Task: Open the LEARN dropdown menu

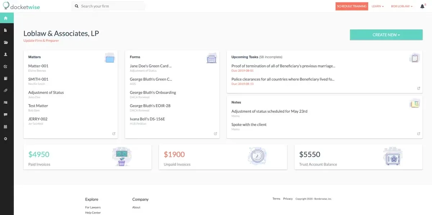Action: 377,6
